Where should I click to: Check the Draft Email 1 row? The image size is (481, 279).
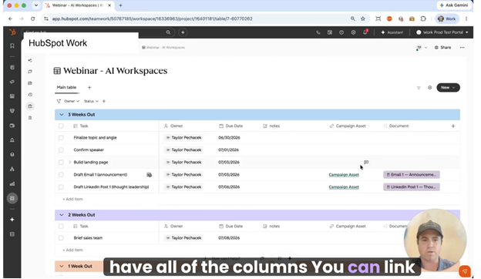pos(61,175)
